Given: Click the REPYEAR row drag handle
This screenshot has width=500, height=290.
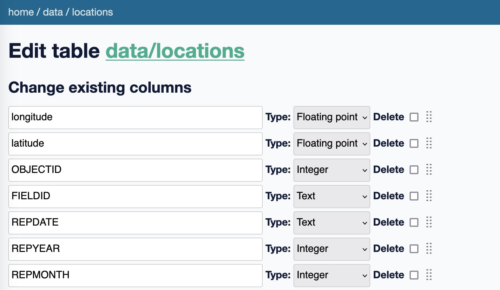Looking at the screenshot, I should (x=429, y=249).
